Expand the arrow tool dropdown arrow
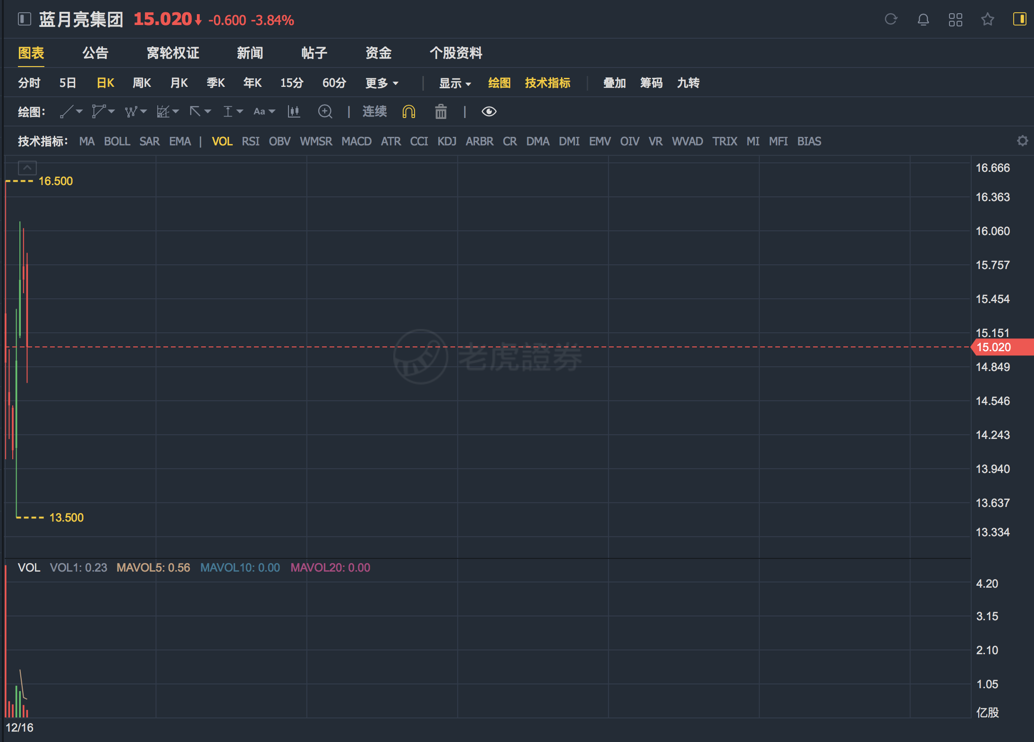This screenshot has height=742, width=1034. (208, 112)
